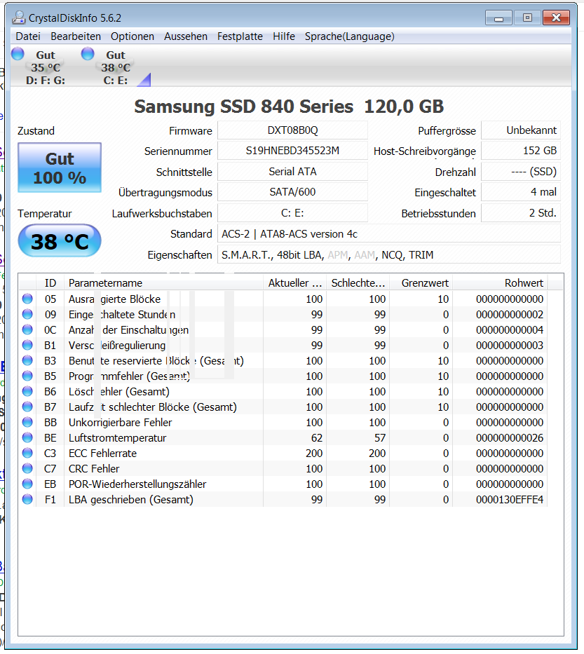Click the Laufwerksbuchstaben field C: E:

click(x=292, y=212)
